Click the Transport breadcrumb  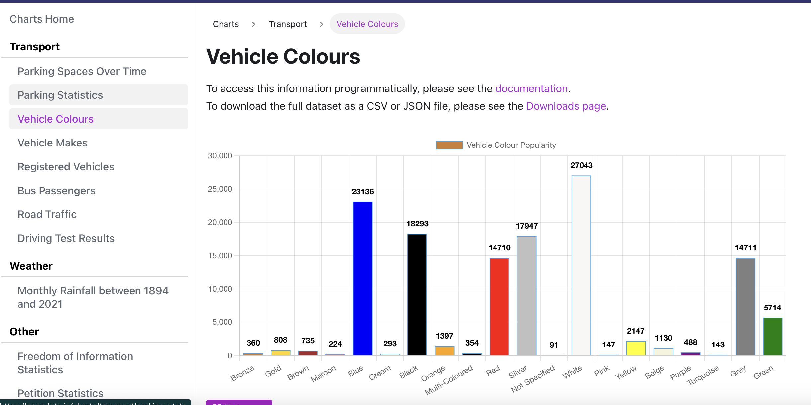[288, 24]
